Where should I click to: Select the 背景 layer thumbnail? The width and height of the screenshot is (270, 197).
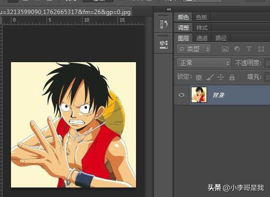(x=199, y=95)
